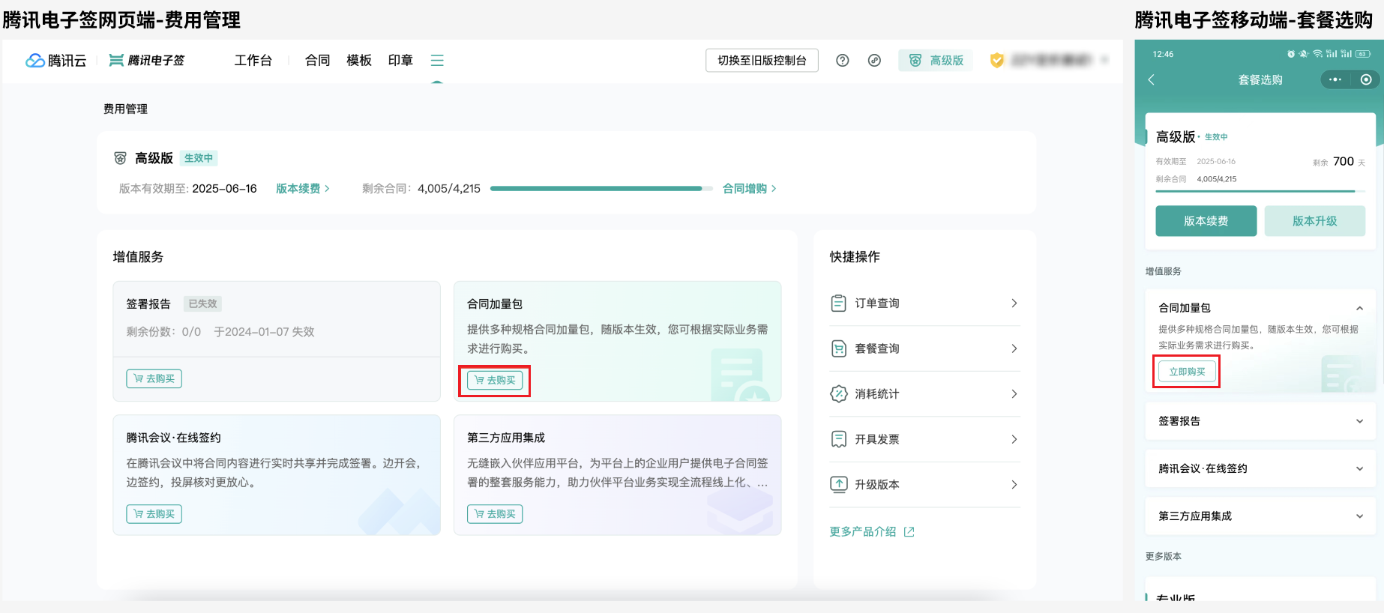The image size is (1384, 613).
Task: Open the hamburger menu icon in the top nav
Action: pyautogui.click(x=437, y=60)
